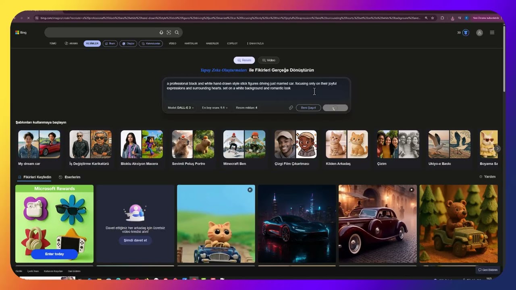Activate the microphone voice search icon
The image size is (516, 290).
click(161, 33)
